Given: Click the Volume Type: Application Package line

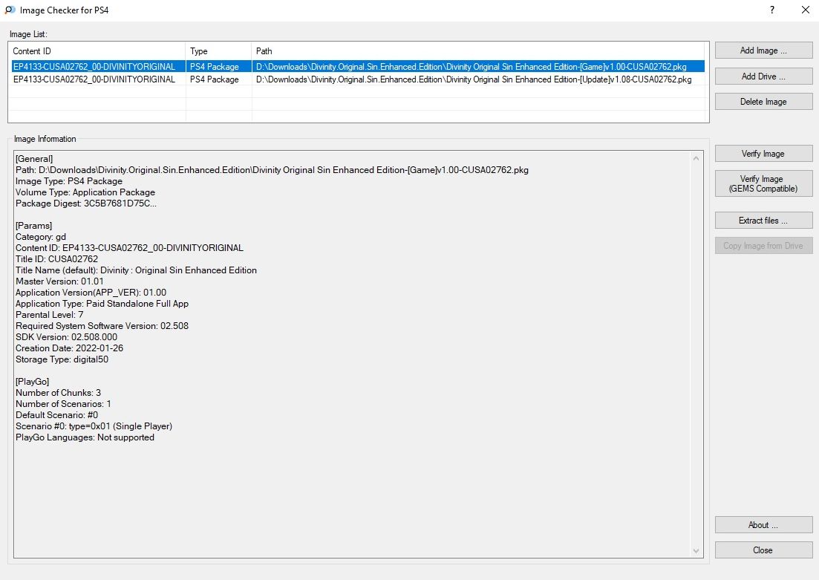Looking at the screenshot, I should pos(85,192).
